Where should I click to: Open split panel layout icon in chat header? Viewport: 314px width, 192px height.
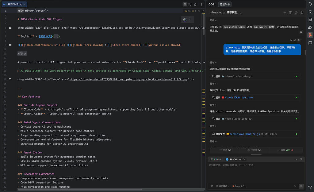290,13
